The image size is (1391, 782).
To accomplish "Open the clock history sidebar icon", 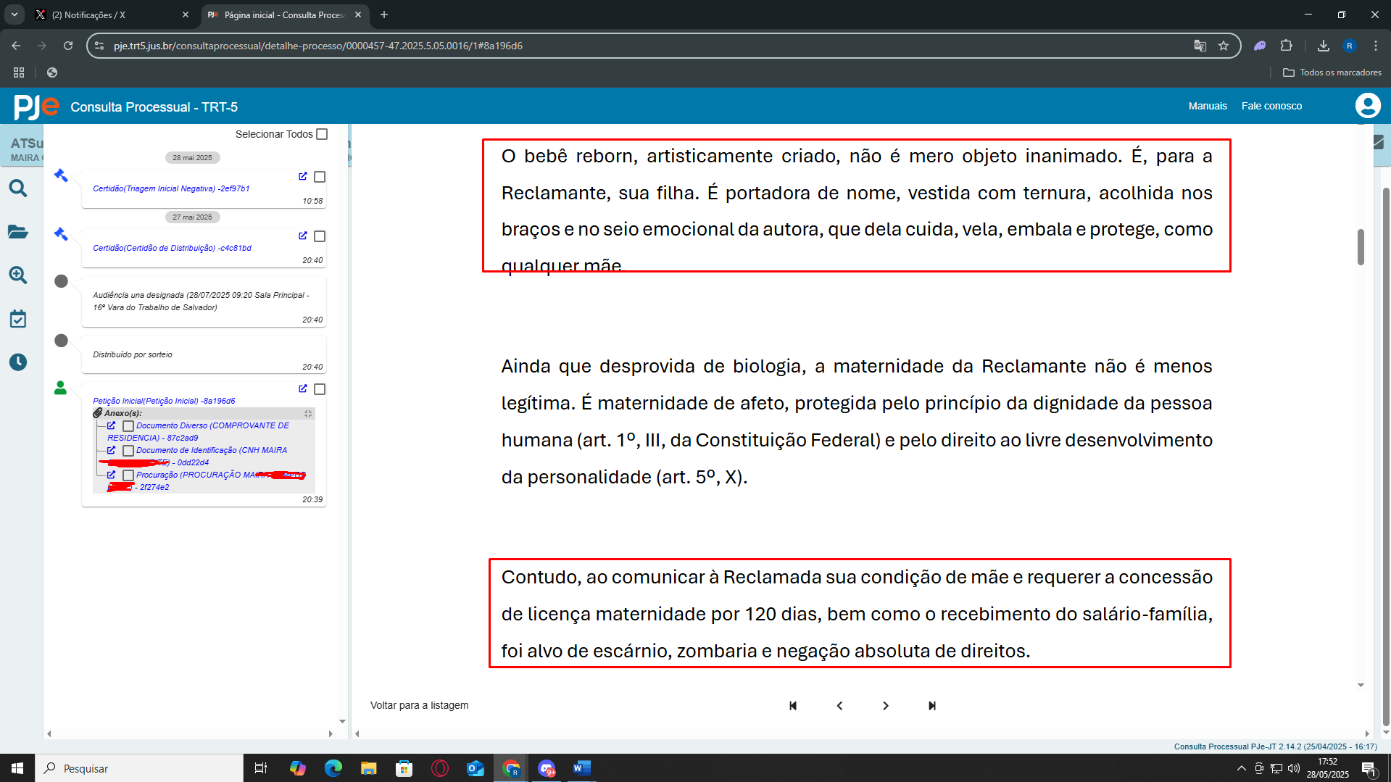I will [x=18, y=362].
